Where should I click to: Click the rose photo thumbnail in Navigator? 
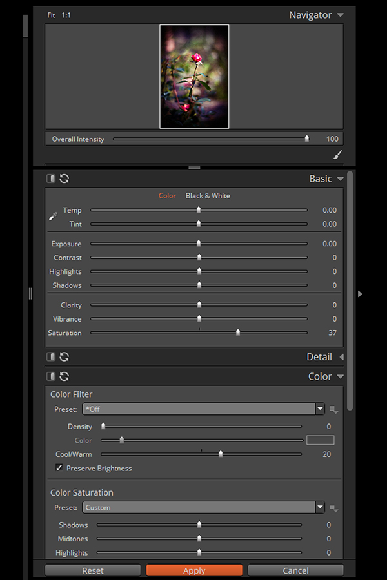point(194,77)
